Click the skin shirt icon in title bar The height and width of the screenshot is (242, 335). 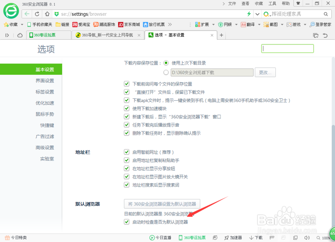(x=298, y=3)
